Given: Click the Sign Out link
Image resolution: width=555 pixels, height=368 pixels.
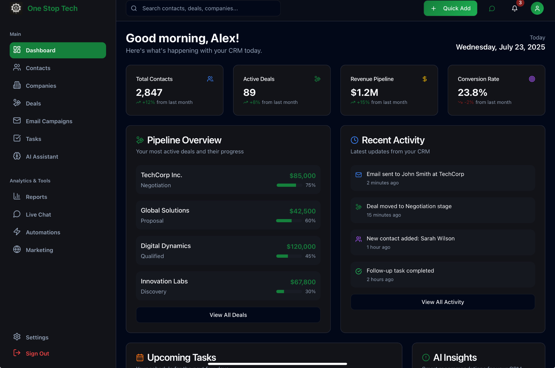Looking at the screenshot, I should pyautogui.click(x=58, y=353).
